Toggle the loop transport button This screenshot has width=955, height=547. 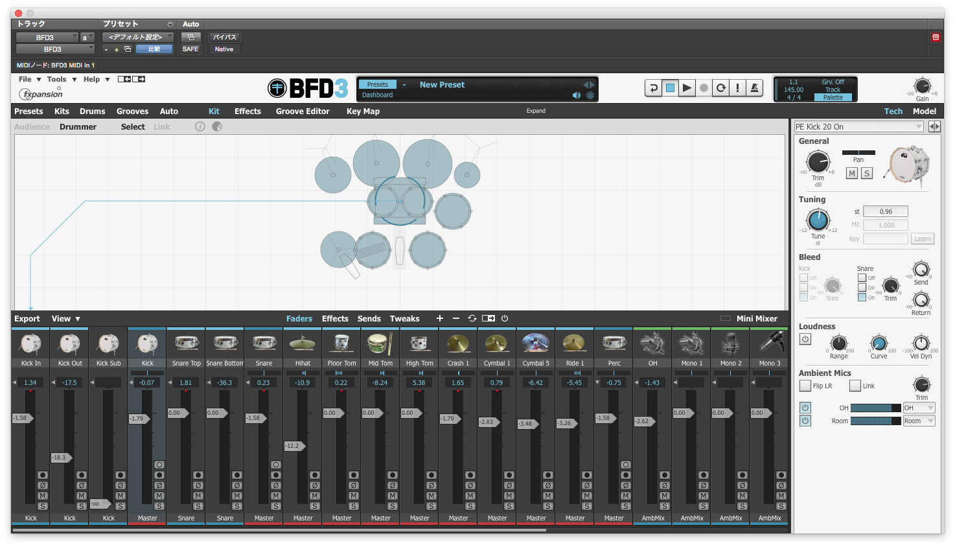click(720, 88)
